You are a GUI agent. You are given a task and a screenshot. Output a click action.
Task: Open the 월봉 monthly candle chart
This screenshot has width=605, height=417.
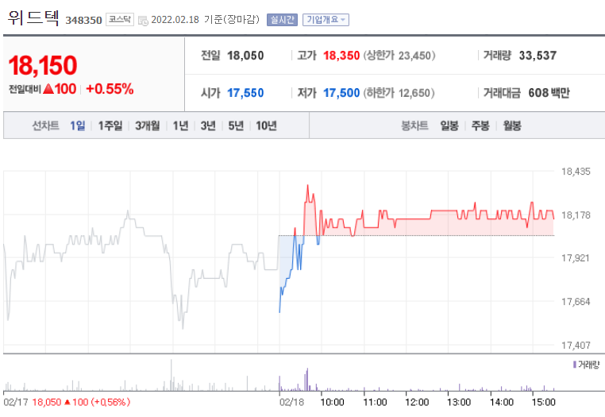(x=512, y=125)
